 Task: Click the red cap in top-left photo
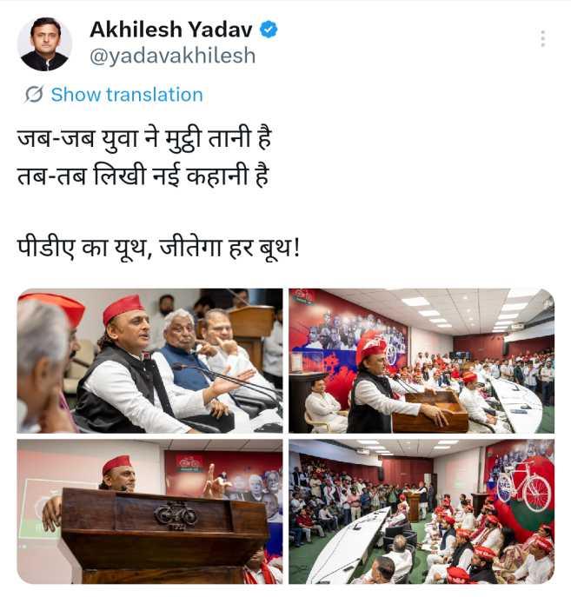pos(123,308)
